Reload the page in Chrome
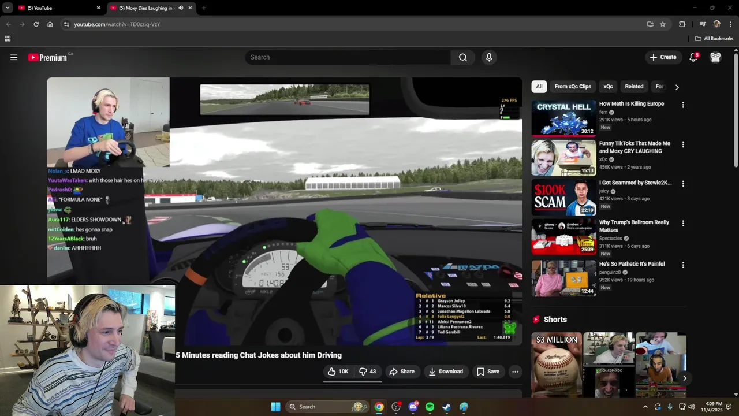The image size is (739, 416). [36, 24]
